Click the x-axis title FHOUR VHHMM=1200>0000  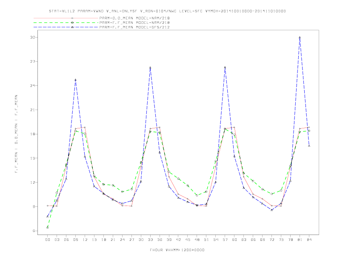(x=177, y=250)
